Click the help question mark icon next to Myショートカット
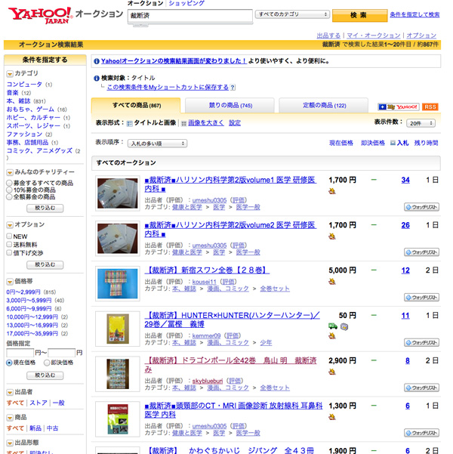The image size is (453, 454). click(x=233, y=87)
